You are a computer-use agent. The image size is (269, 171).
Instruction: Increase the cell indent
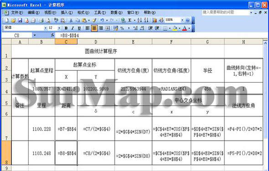[x=157, y=28]
